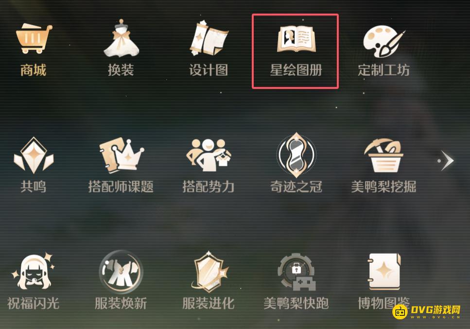Viewport: 470px width, 329px height.
Task: Open the 奇迹之冠 mirror icon
Action: 296,155
